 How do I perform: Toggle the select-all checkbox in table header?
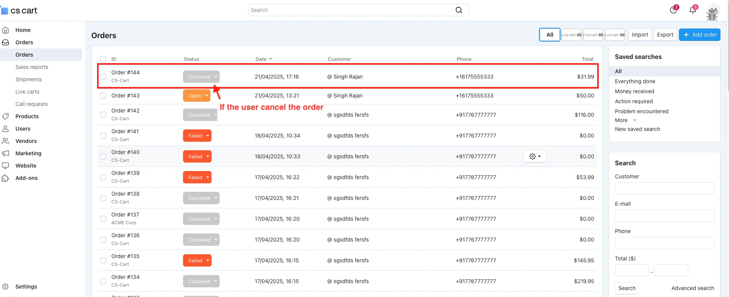pos(103,59)
